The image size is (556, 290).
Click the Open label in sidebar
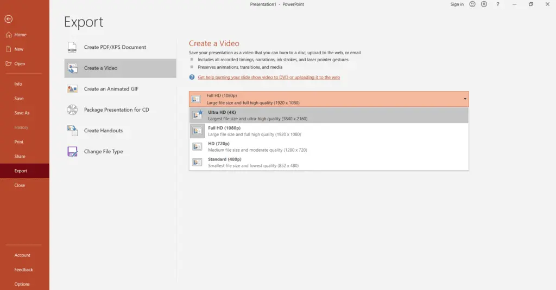coord(20,64)
